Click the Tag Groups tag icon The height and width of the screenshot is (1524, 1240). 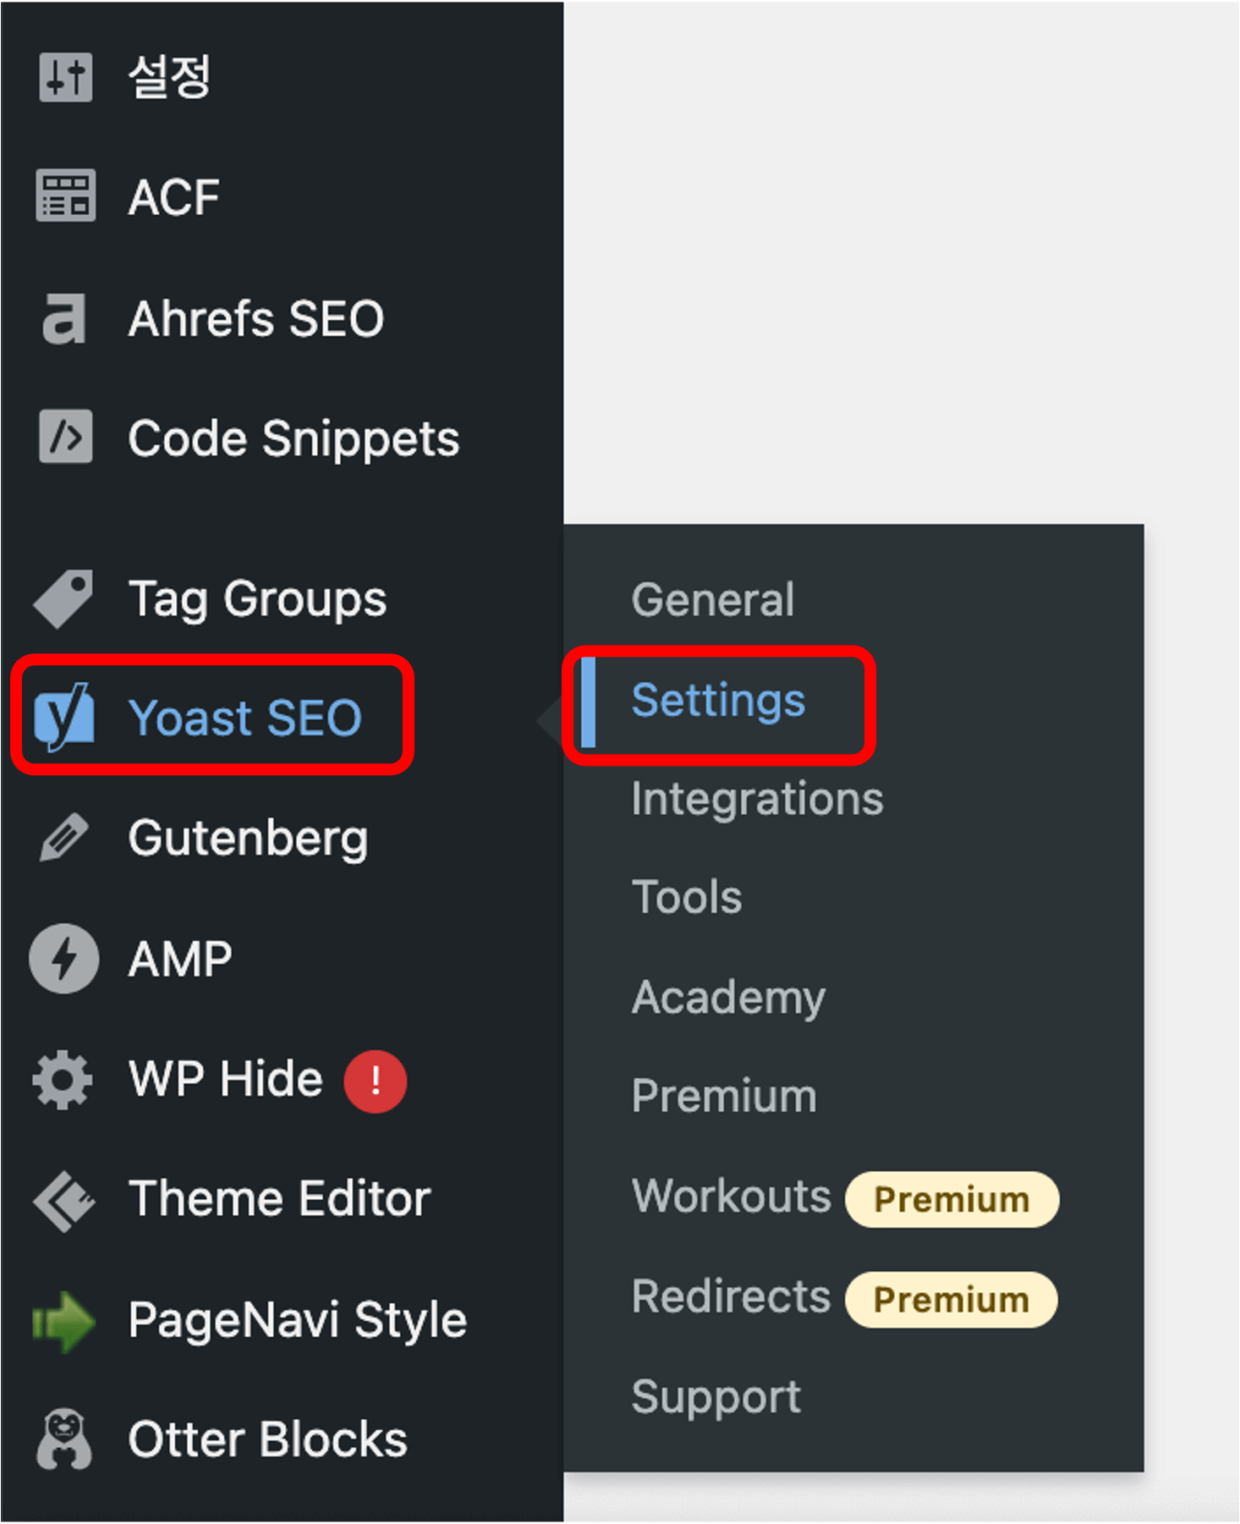point(63,598)
